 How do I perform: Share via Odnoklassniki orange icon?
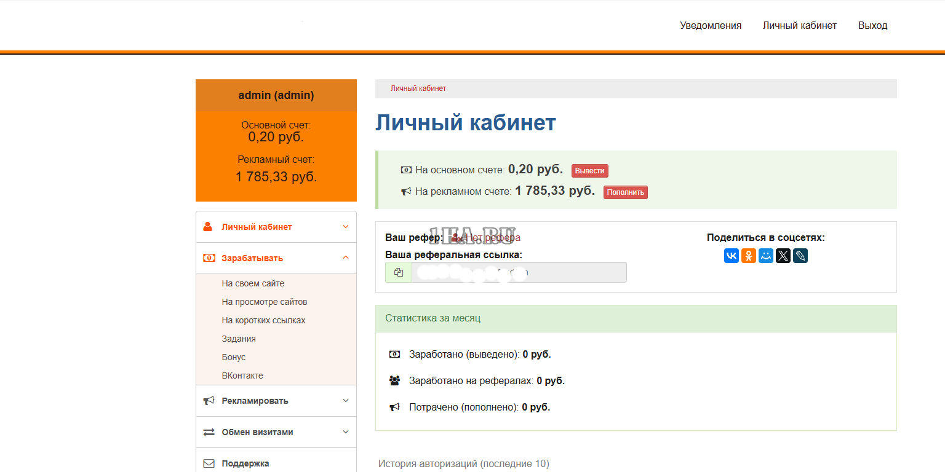click(749, 256)
